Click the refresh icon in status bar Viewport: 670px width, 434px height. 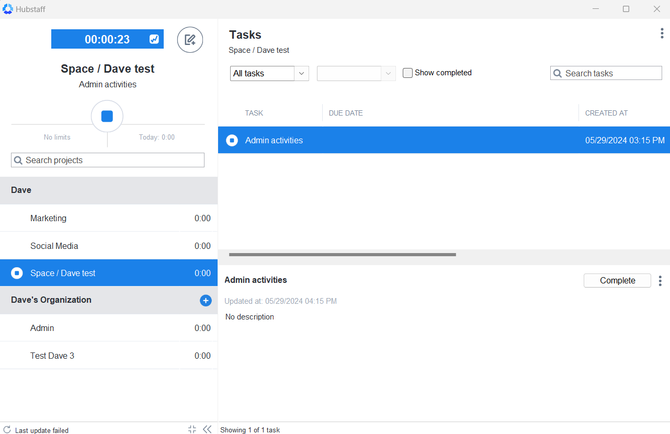click(7, 430)
